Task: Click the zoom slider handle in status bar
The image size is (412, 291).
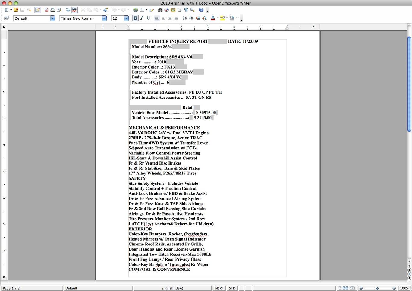Action: (377, 288)
